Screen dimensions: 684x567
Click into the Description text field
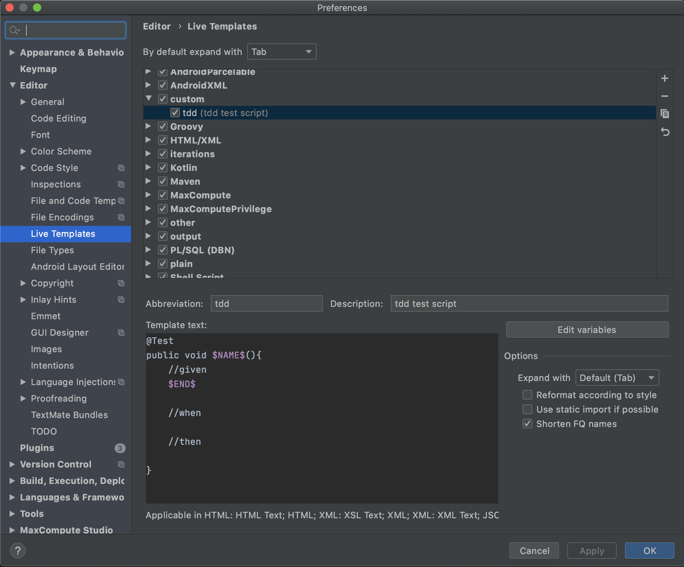tap(529, 304)
